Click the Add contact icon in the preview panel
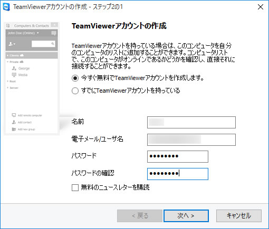269x229 pixels. [x=14, y=122]
